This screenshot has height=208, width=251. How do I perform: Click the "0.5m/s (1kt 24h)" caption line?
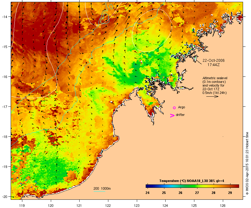[215, 93]
